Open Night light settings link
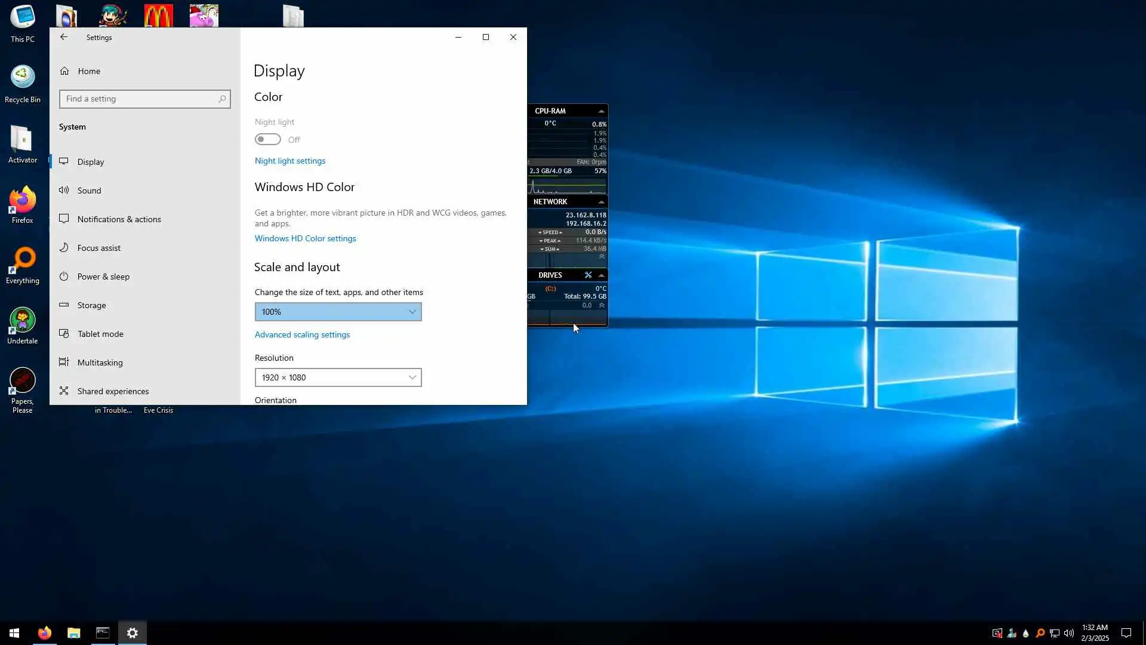The height and width of the screenshot is (645, 1146). pos(290,161)
